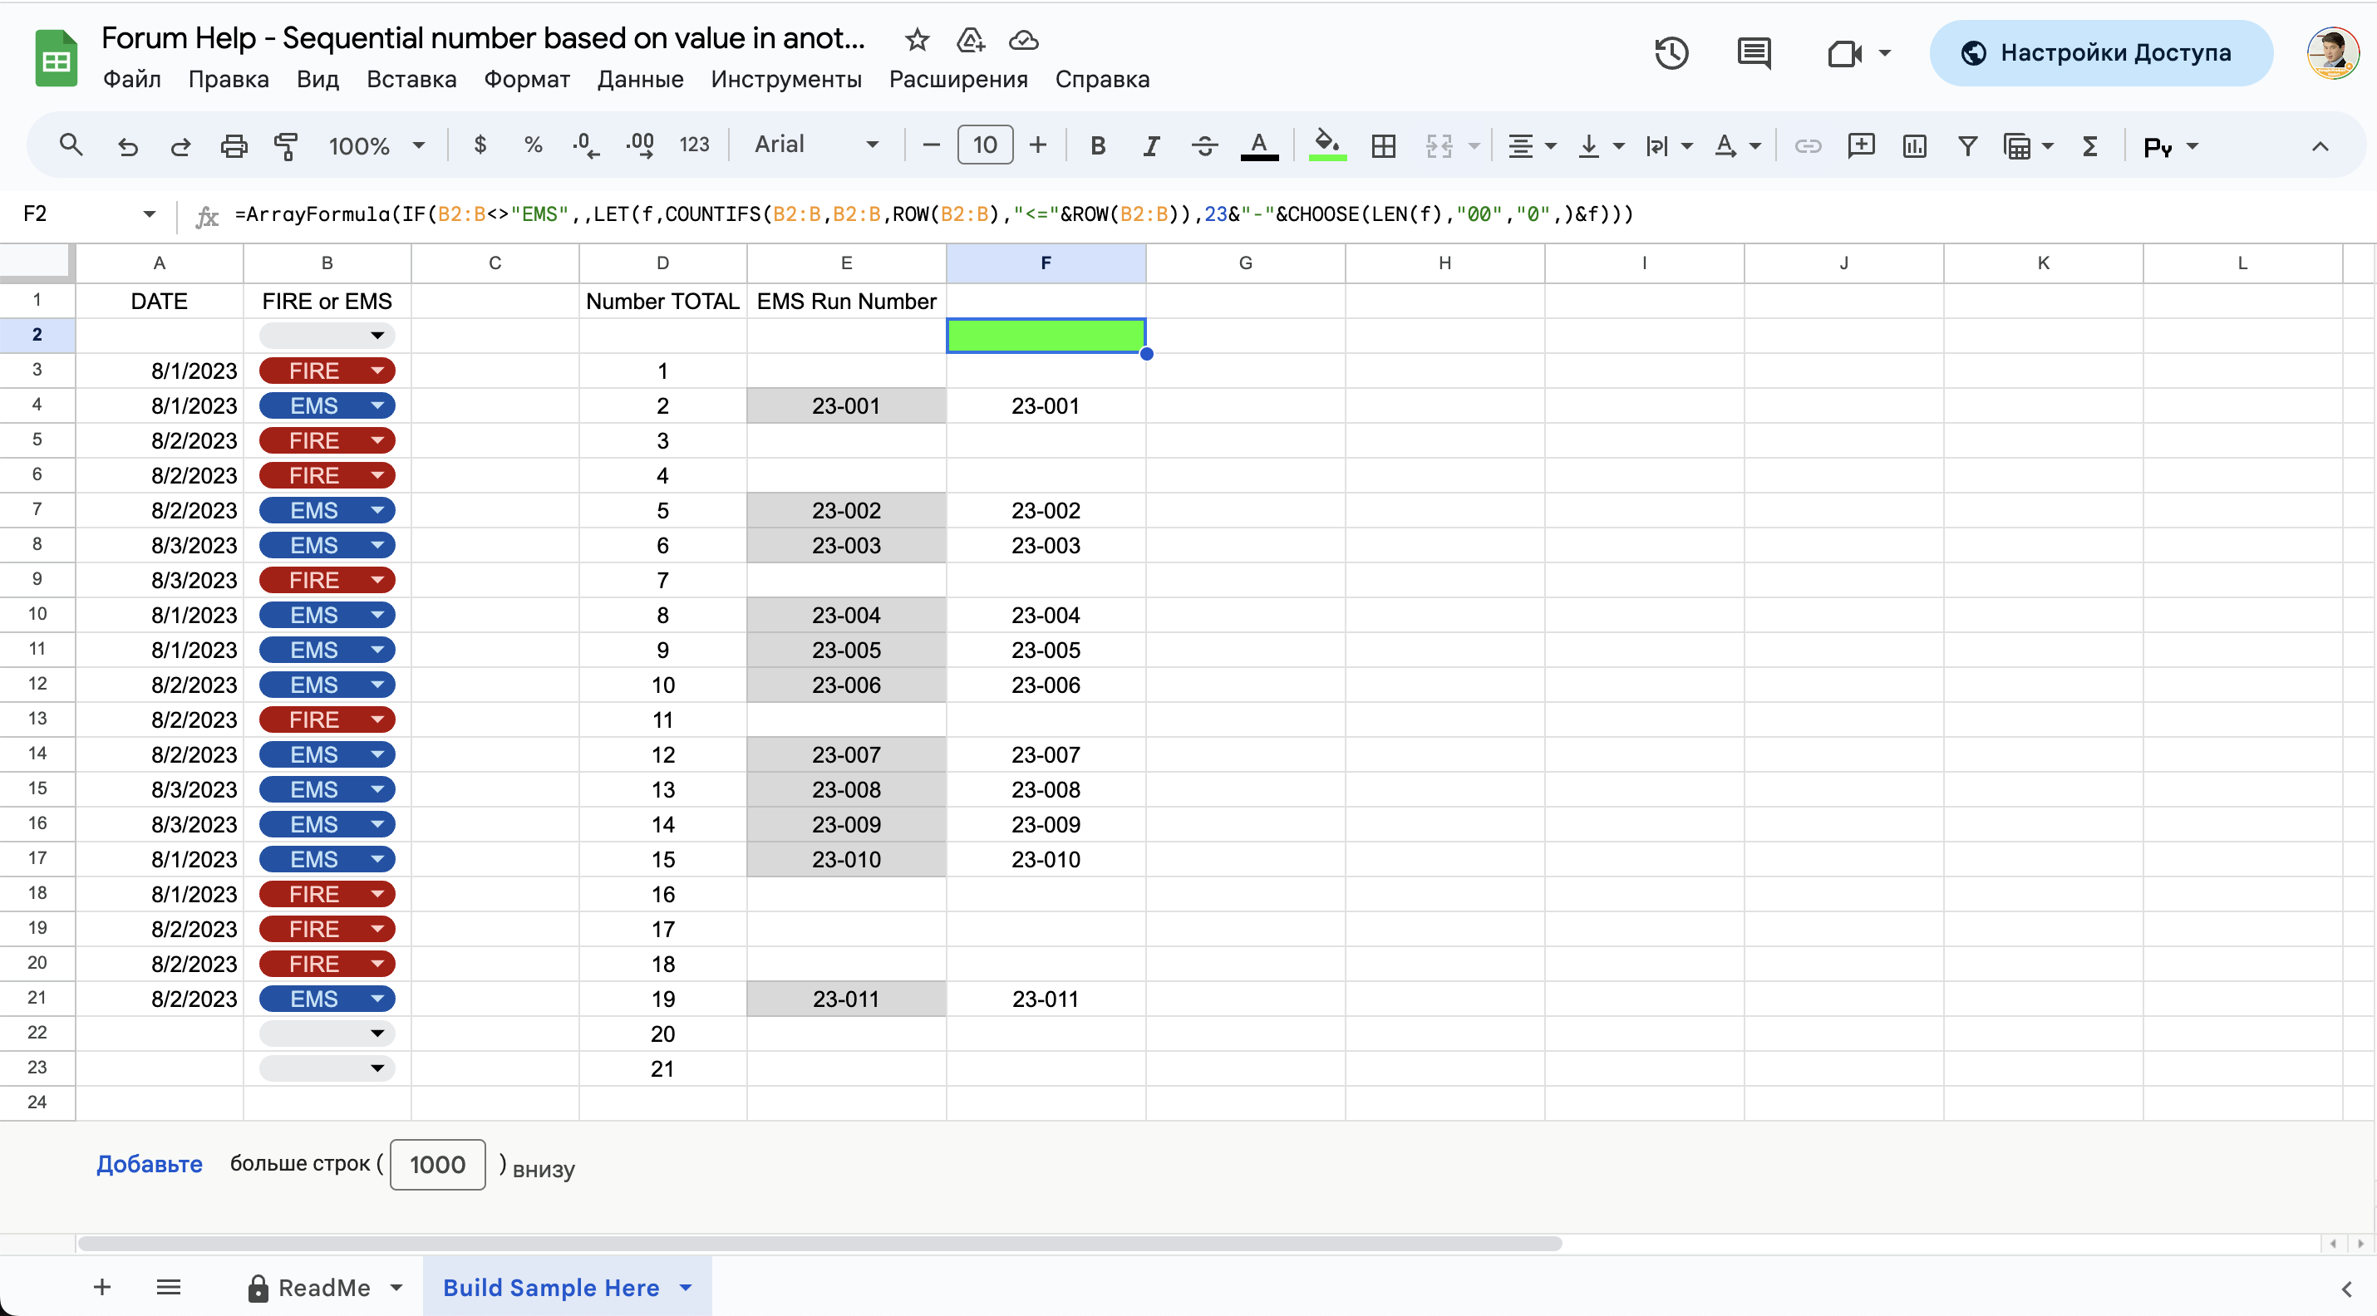Open the Данные menu
2377x1316 pixels.
(x=639, y=79)
